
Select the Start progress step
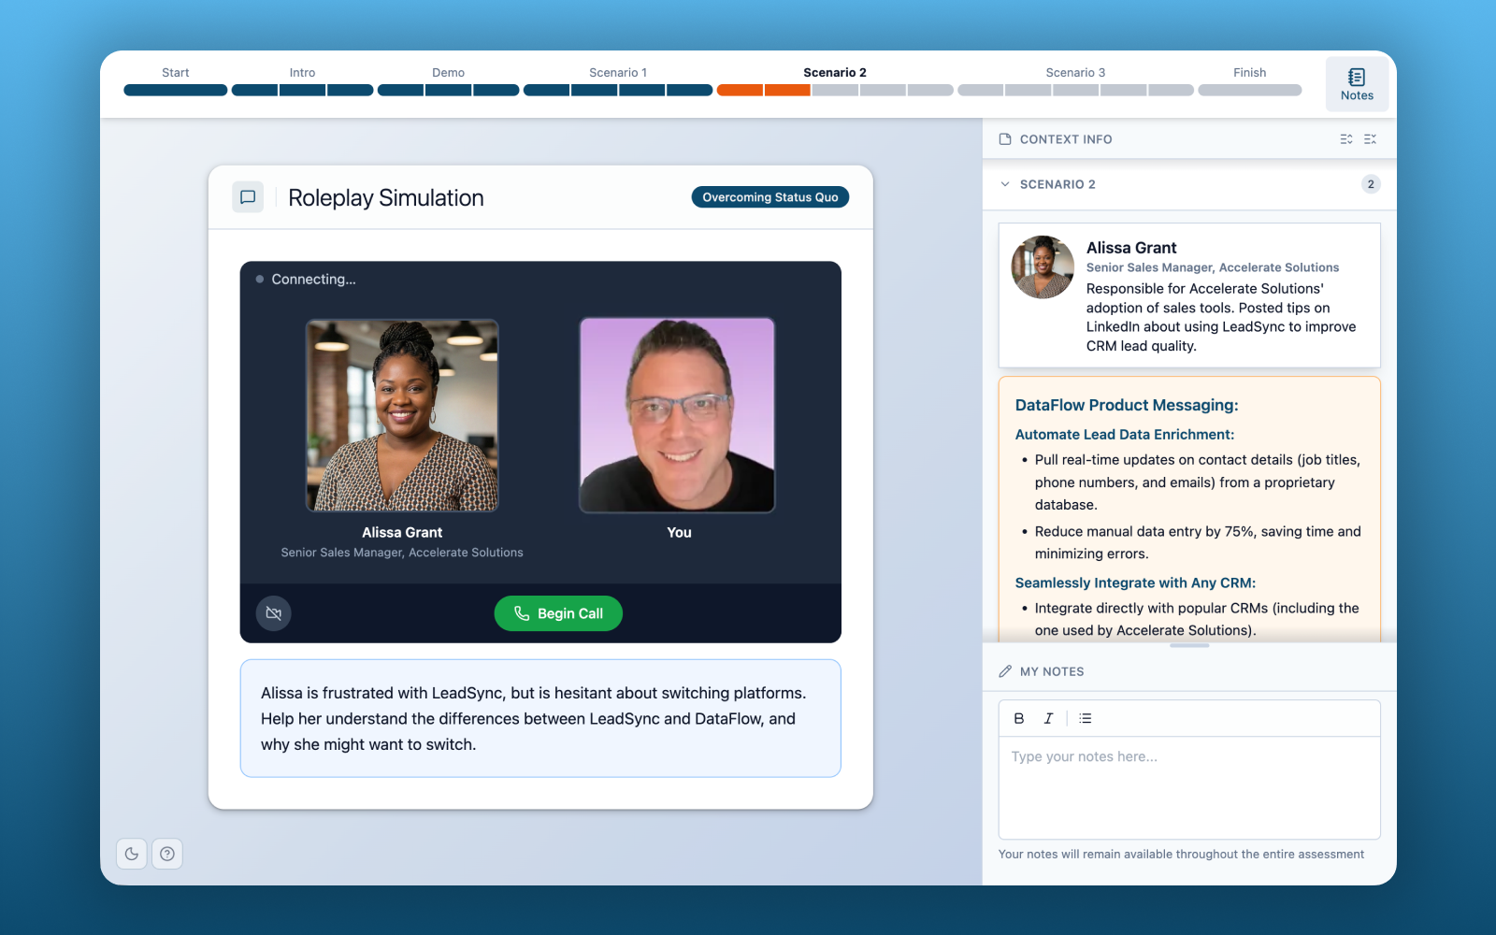(x=175, y=72)
